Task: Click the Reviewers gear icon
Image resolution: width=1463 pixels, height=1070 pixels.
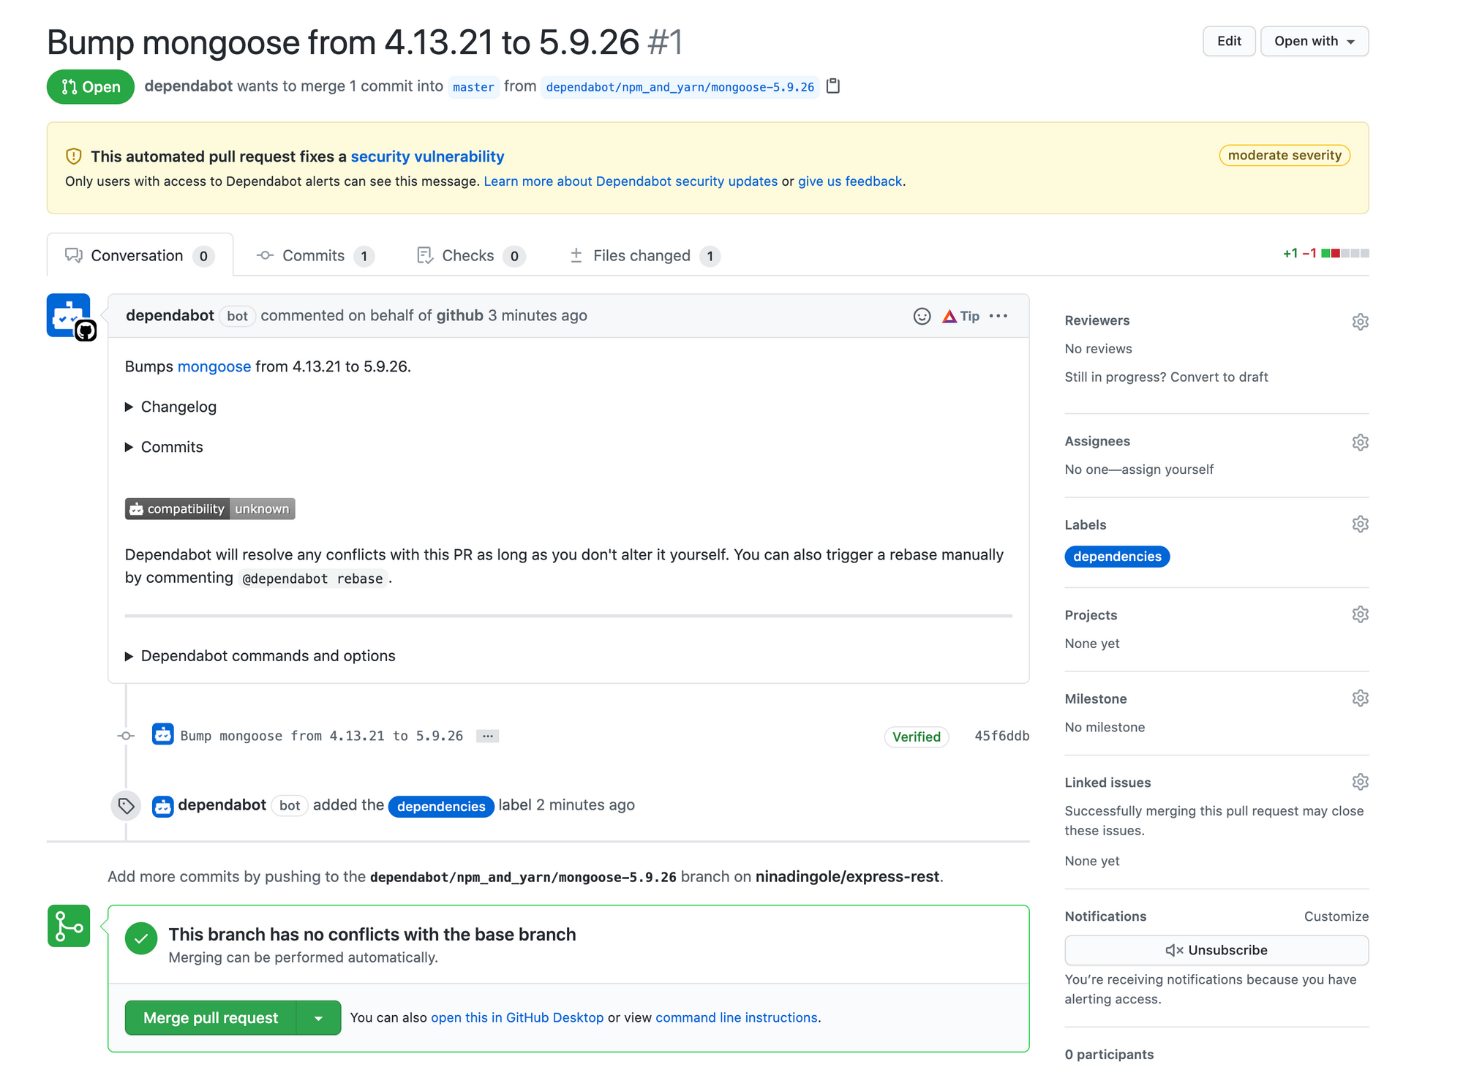Action: point(1360,322)
